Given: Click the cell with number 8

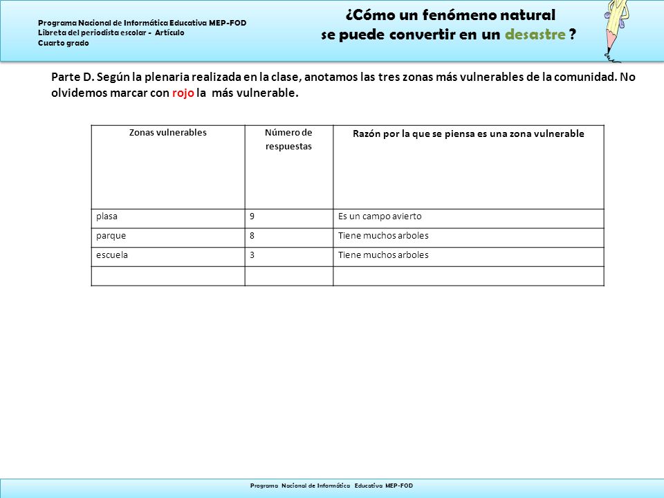Looking at the screenshot, I should coord(289,238).
